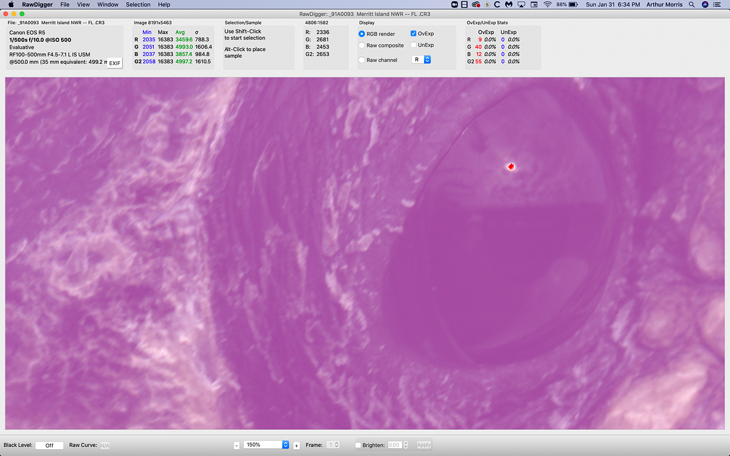
Task: Toggle the OvExp checkbox
Action: [414, 33]
